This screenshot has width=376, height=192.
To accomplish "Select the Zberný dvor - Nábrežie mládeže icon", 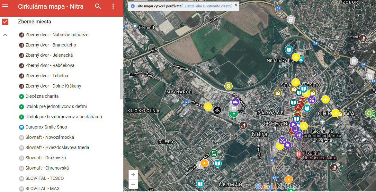I will click(x=21, y=35).
